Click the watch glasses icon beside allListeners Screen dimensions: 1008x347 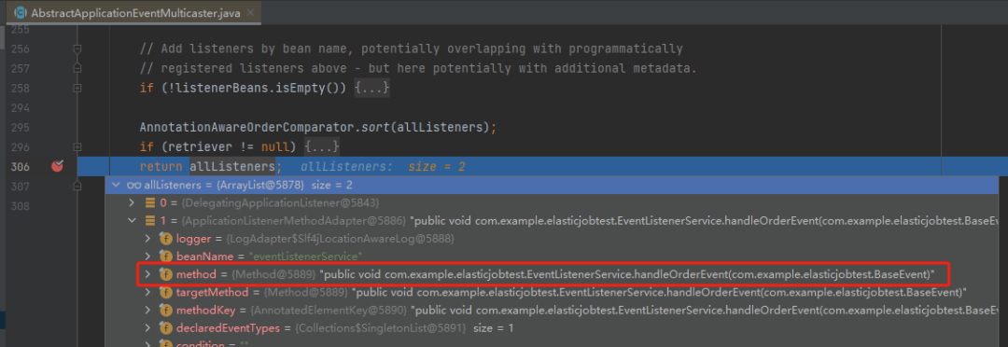[x=133, y=185]
